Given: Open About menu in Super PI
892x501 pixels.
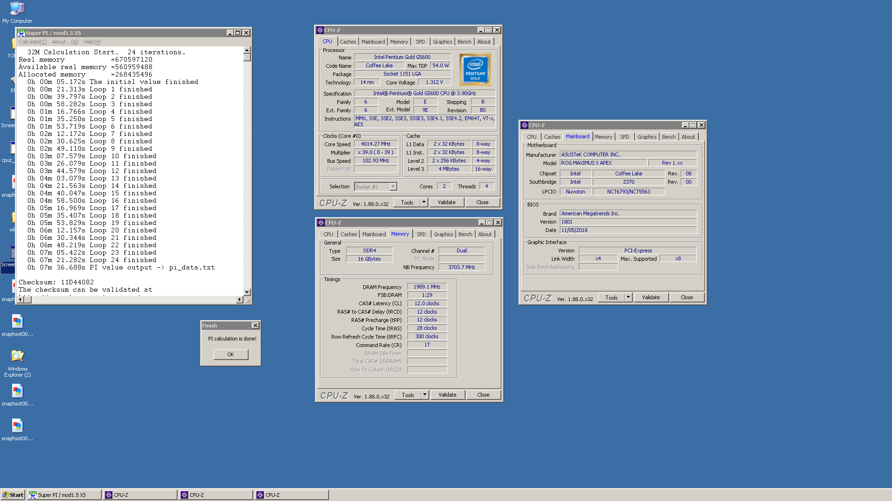Looking at the screenshot, I should click(65, 42).
